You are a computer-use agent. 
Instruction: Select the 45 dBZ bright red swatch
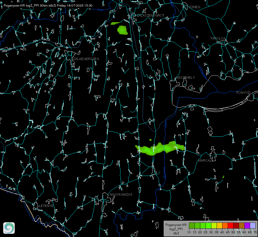click(x=231, y=225)
